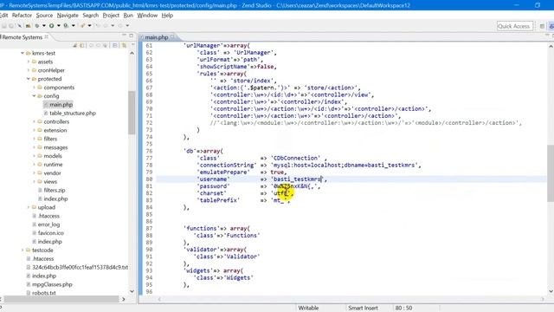Click Smart Insert in the status bar

363,309
